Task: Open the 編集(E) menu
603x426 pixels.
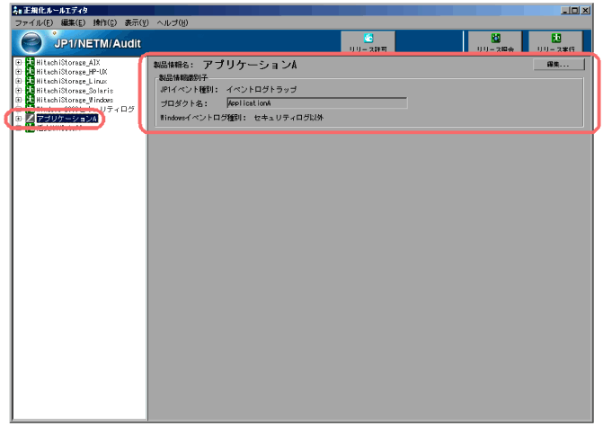Action: [x=73, y=22]
